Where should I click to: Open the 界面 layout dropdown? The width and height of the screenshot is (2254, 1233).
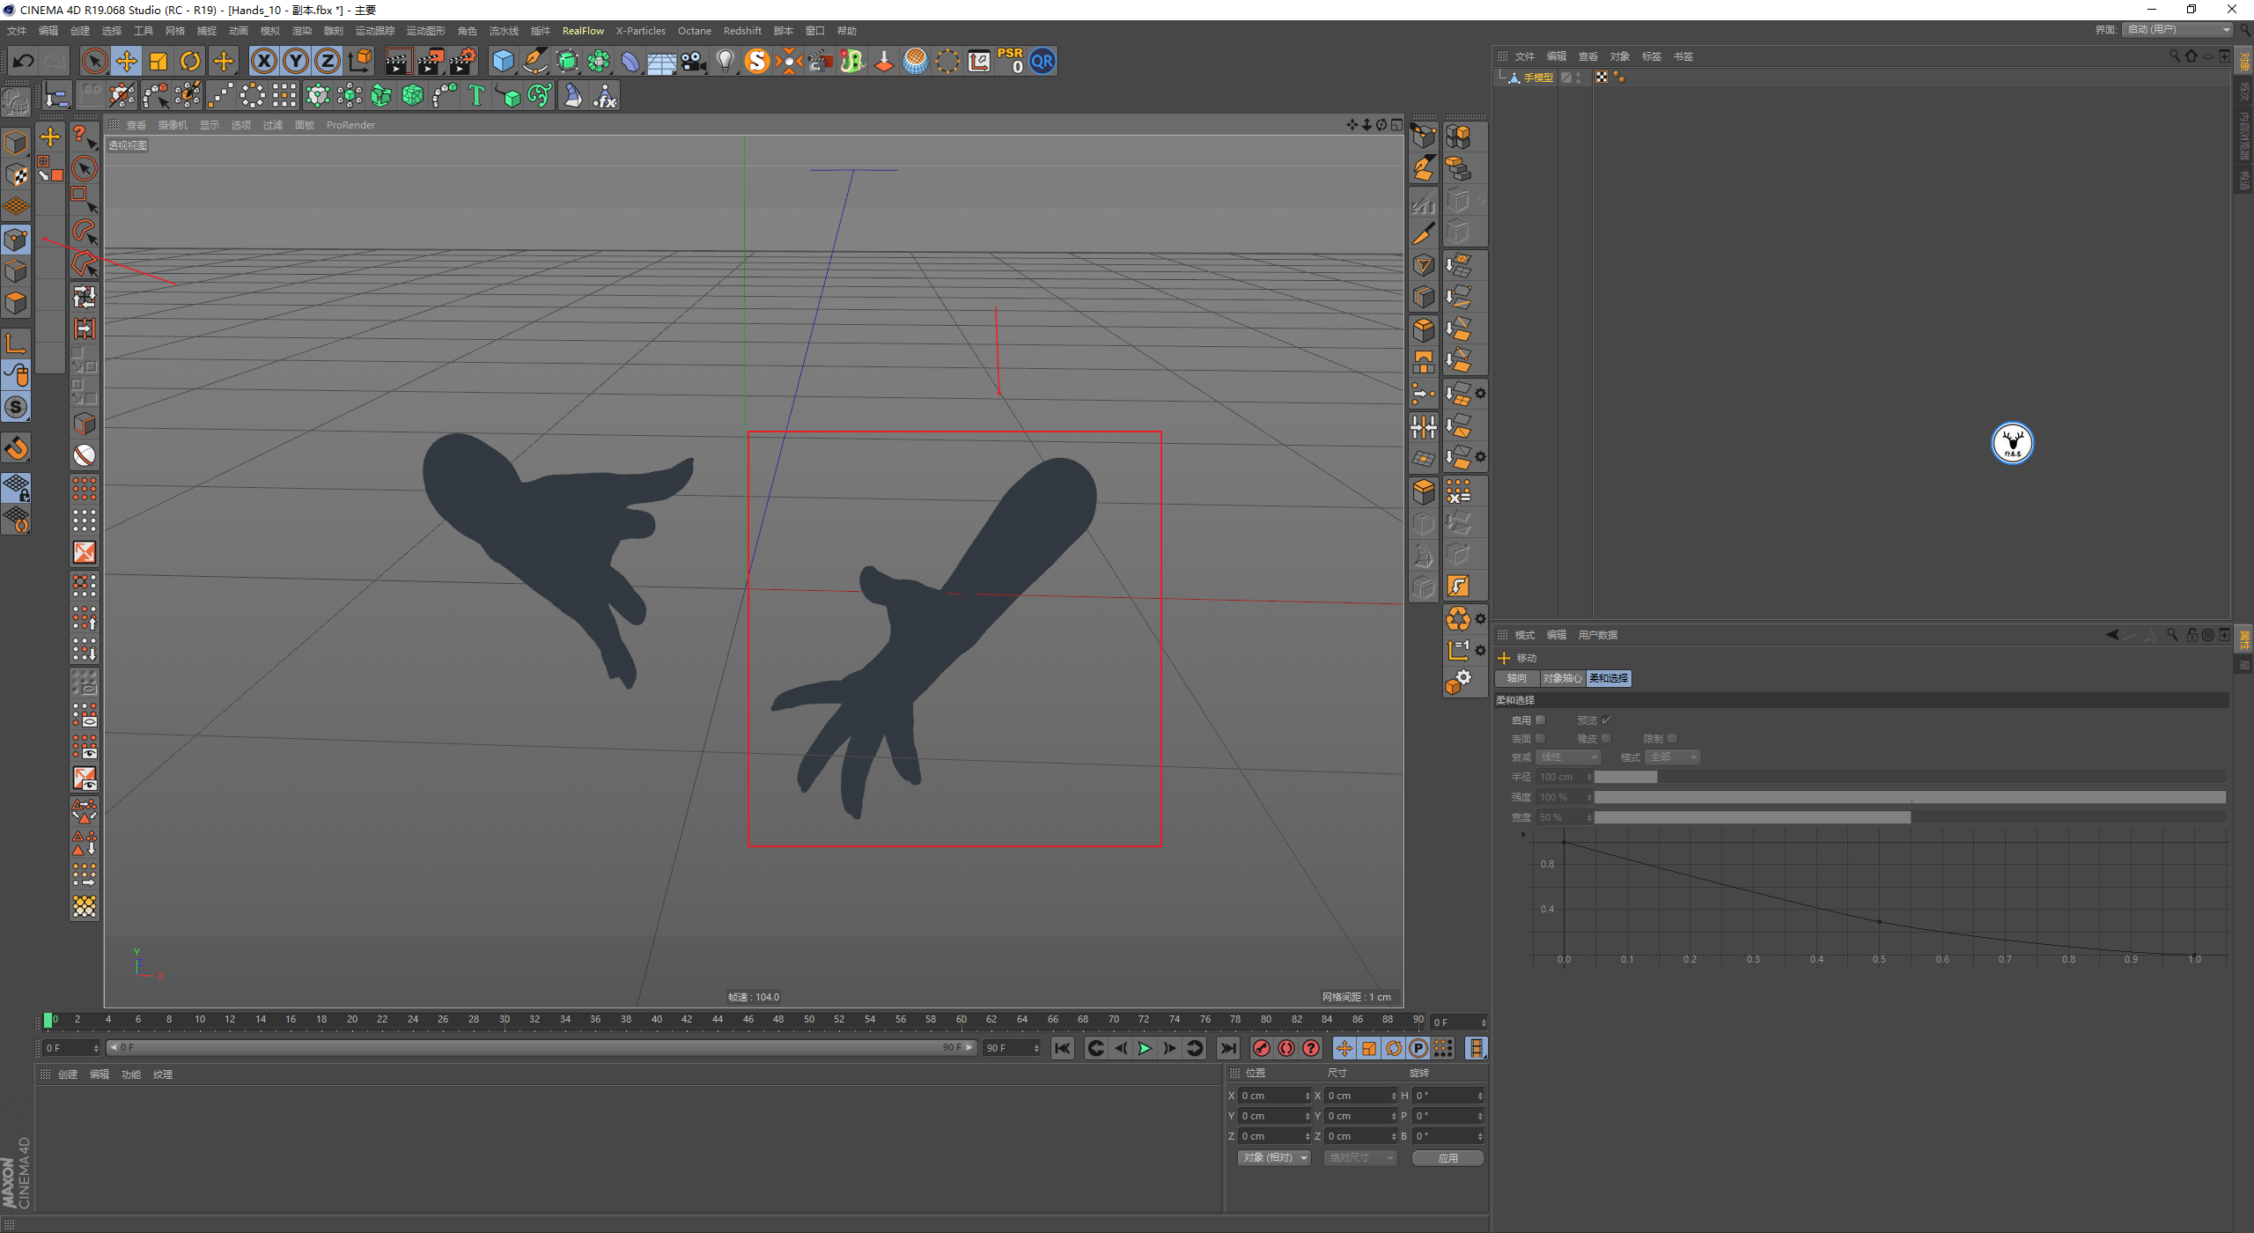point(2178,30)
